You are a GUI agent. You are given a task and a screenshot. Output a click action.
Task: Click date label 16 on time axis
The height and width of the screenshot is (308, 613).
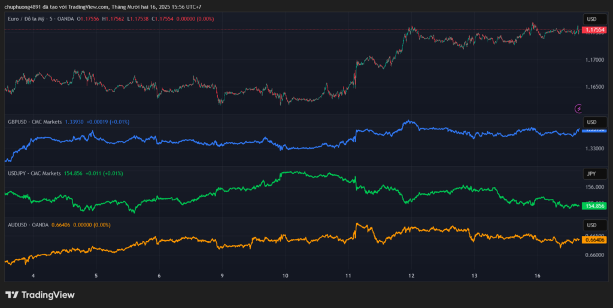pos(538,276)
